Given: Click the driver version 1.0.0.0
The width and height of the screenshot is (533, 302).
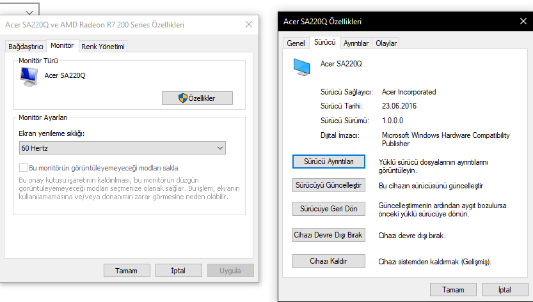Looking at the screenshot, I should [393, 121].
